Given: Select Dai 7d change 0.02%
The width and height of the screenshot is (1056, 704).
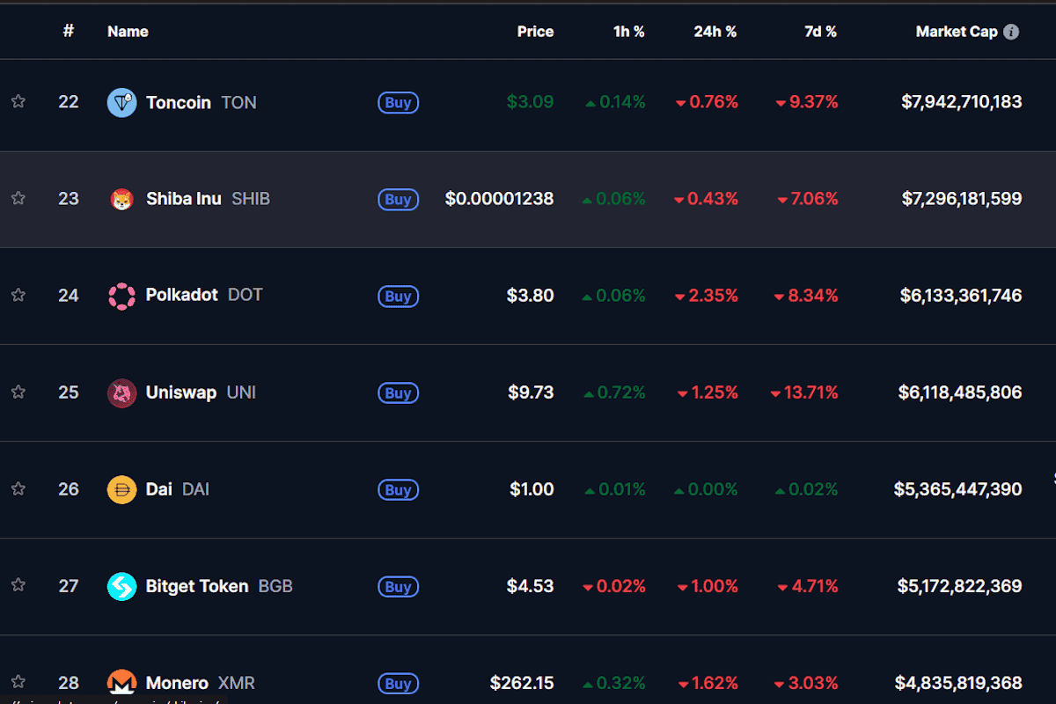Looking at the screenshot, I should pos(807,489).
